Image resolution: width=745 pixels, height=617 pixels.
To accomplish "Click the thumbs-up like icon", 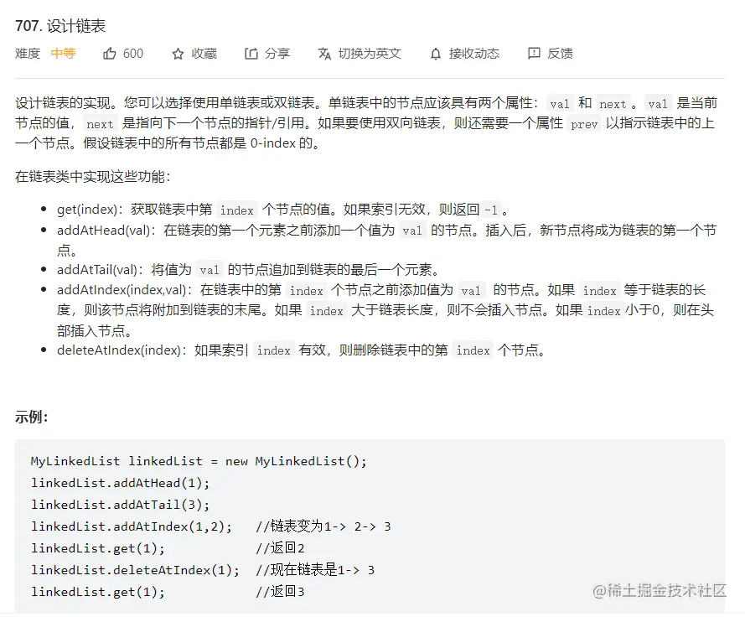I will [109, 54].
